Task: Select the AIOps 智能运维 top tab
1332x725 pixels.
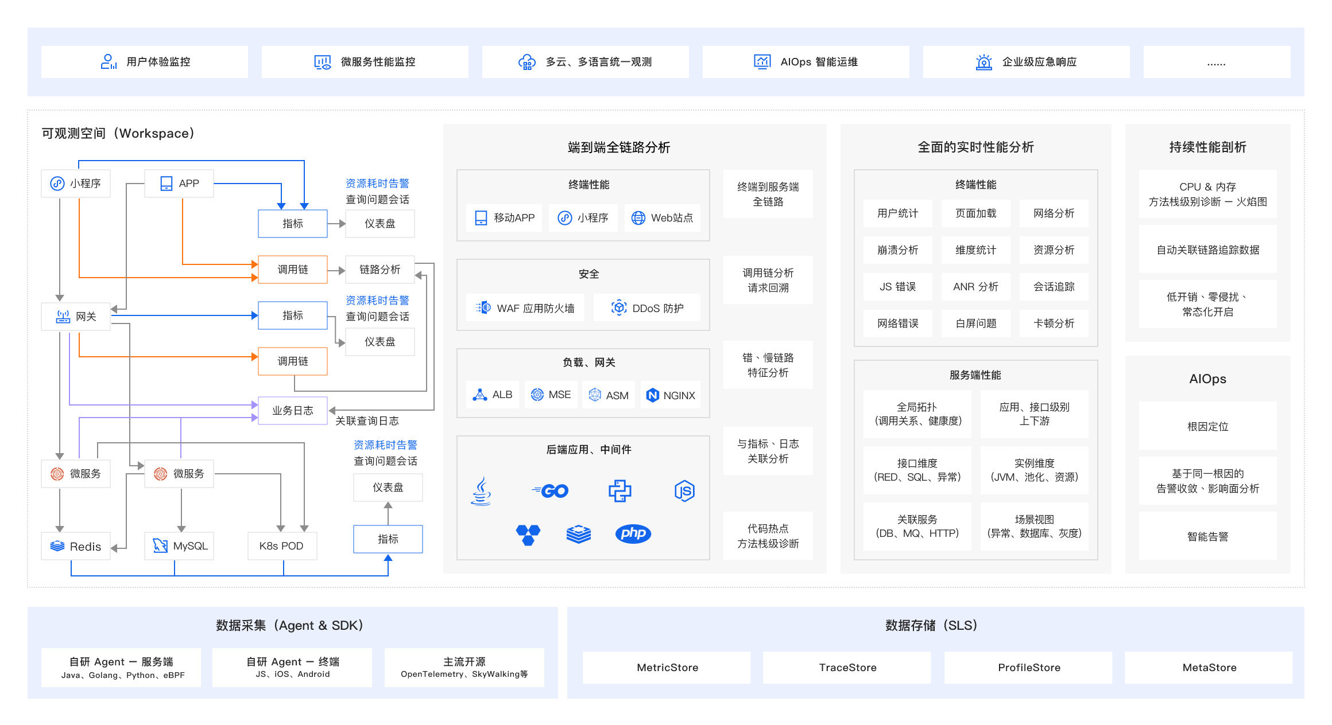Action: click(x=806, y=62)
